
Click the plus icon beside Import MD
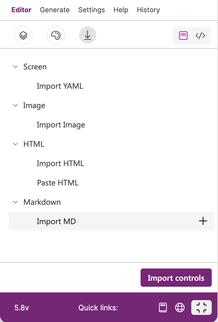point(203,221)
